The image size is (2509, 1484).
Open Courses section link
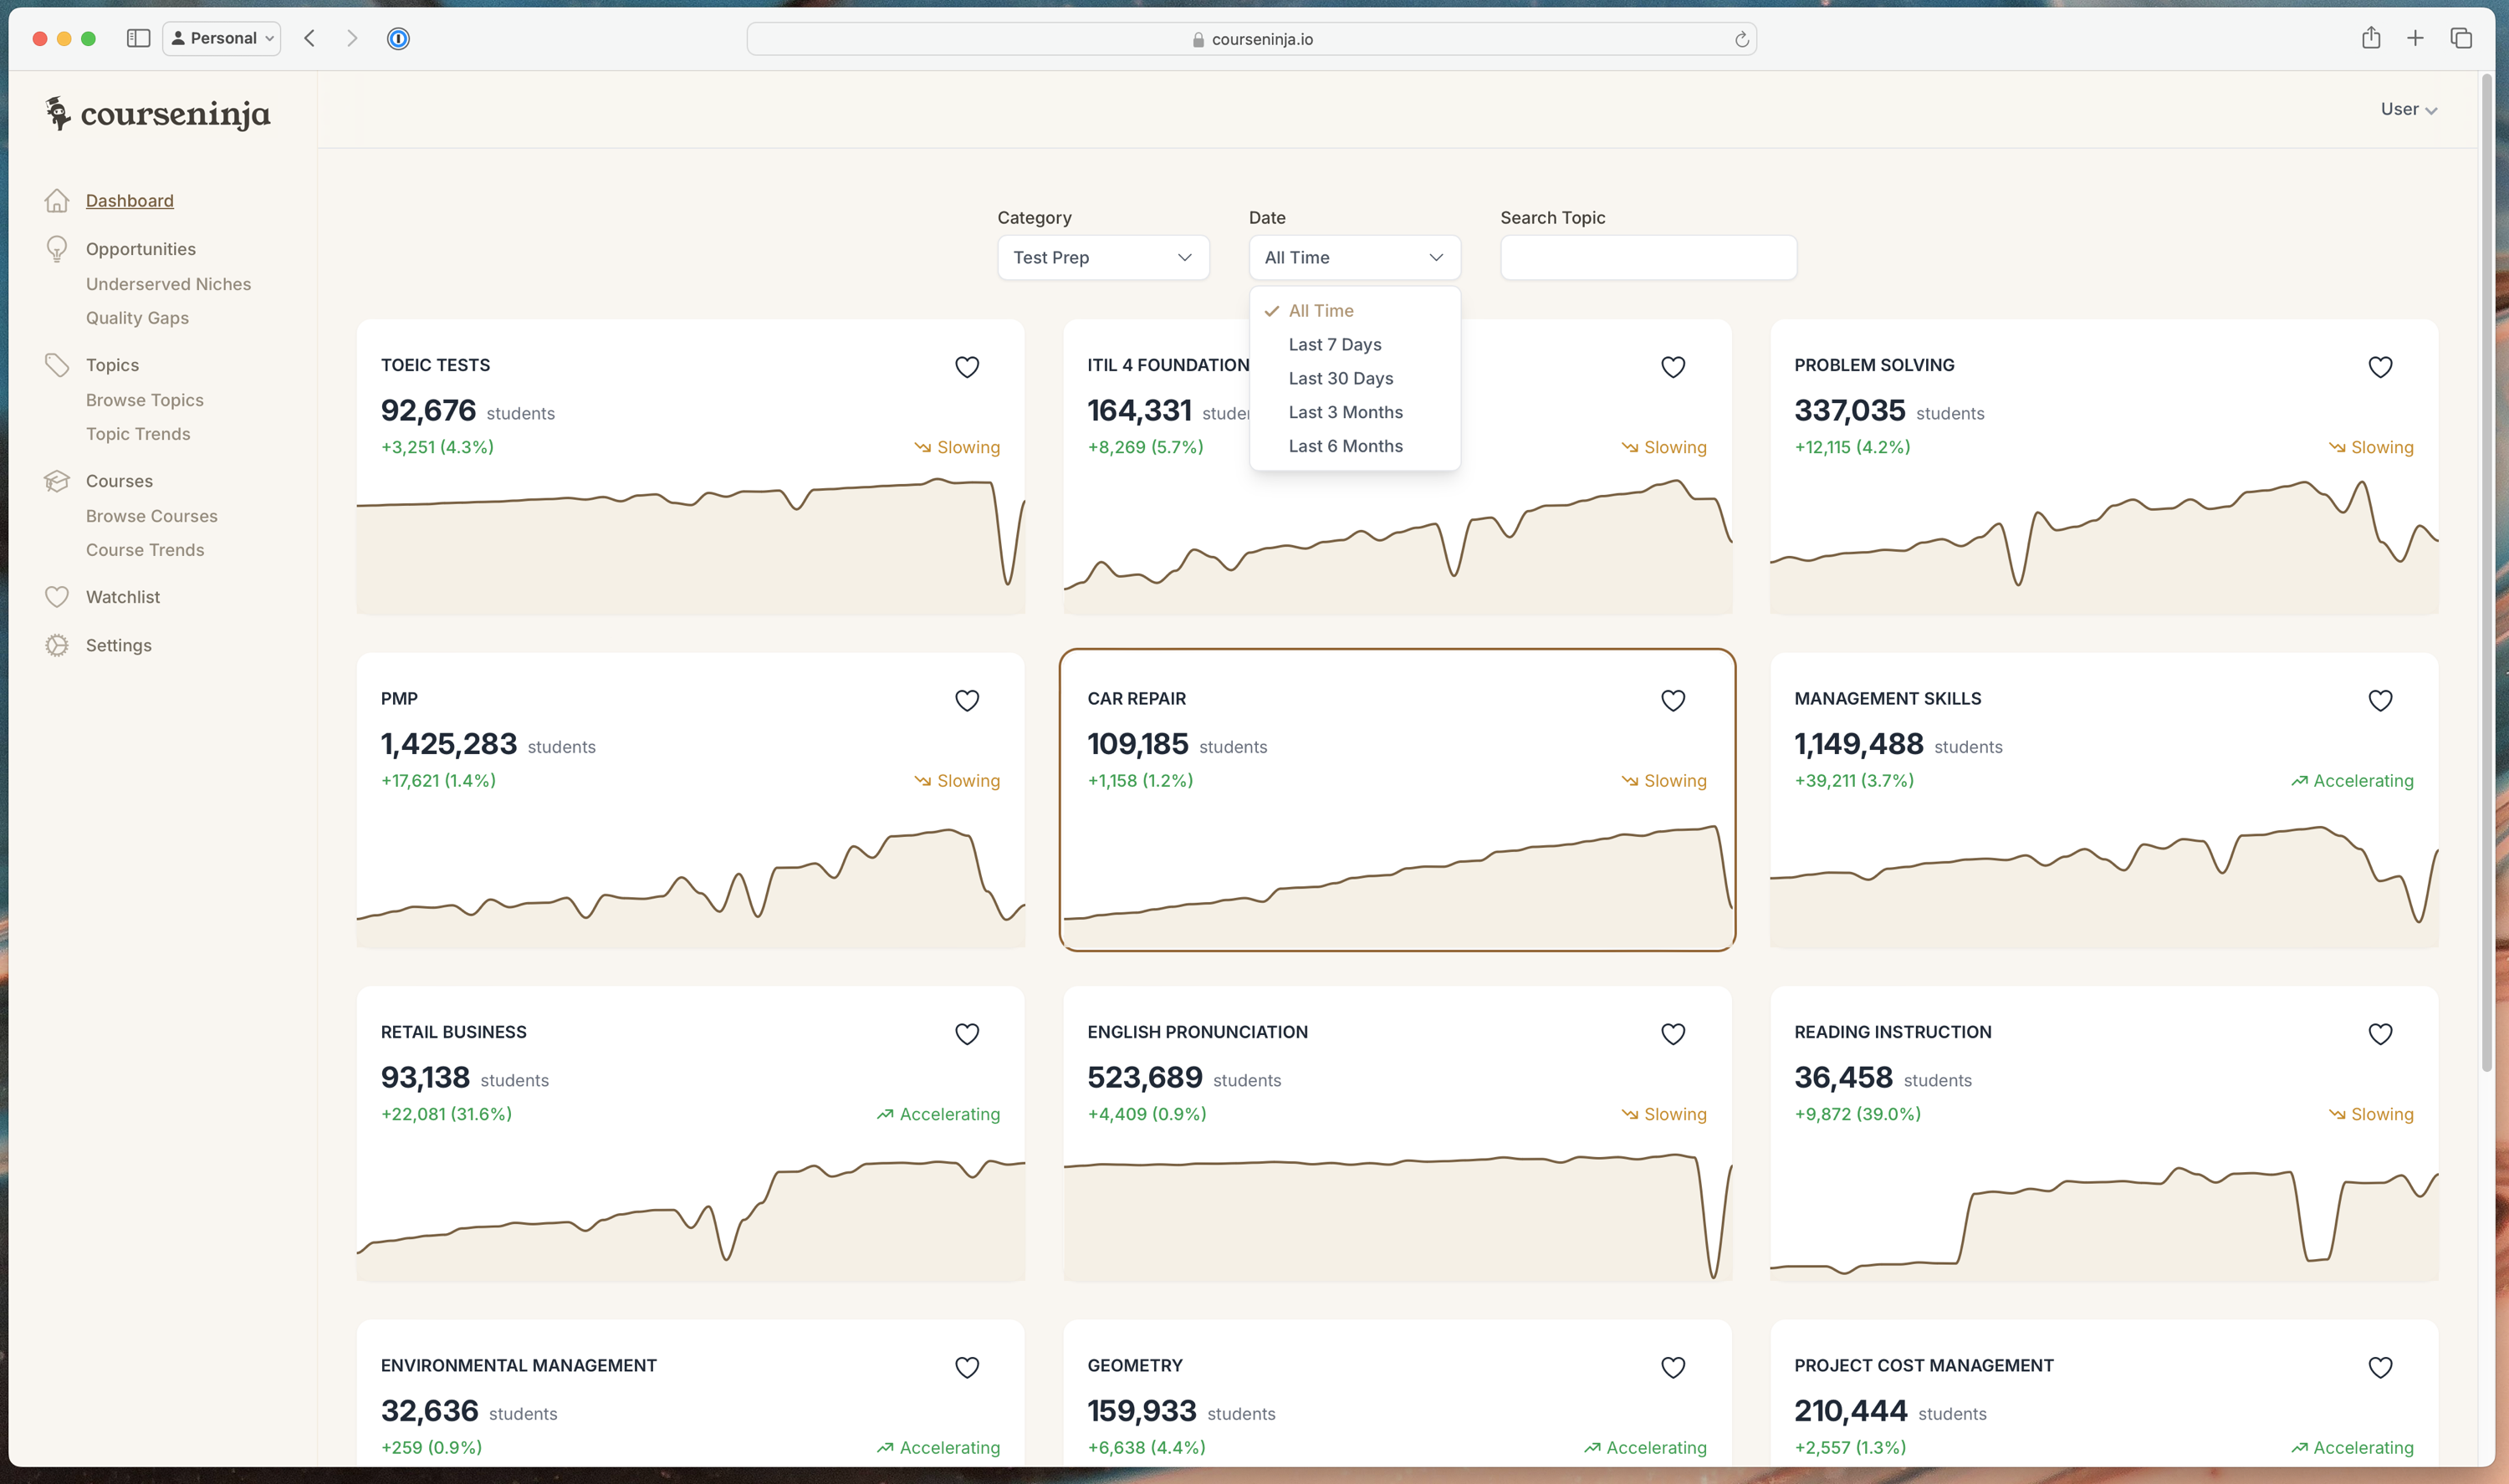tap(119, 481)
